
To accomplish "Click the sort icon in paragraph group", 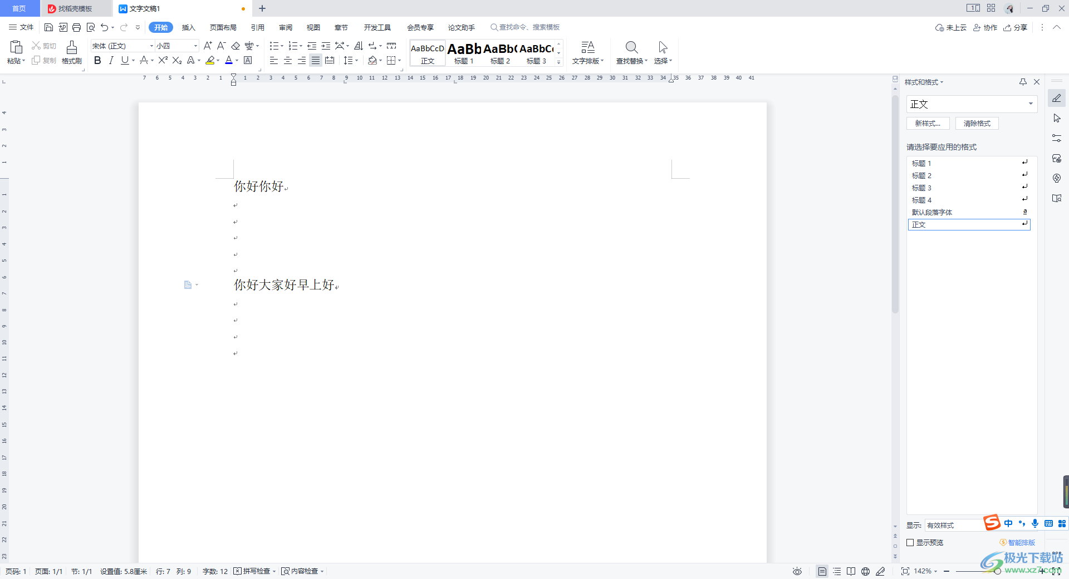I will [359, 46].
